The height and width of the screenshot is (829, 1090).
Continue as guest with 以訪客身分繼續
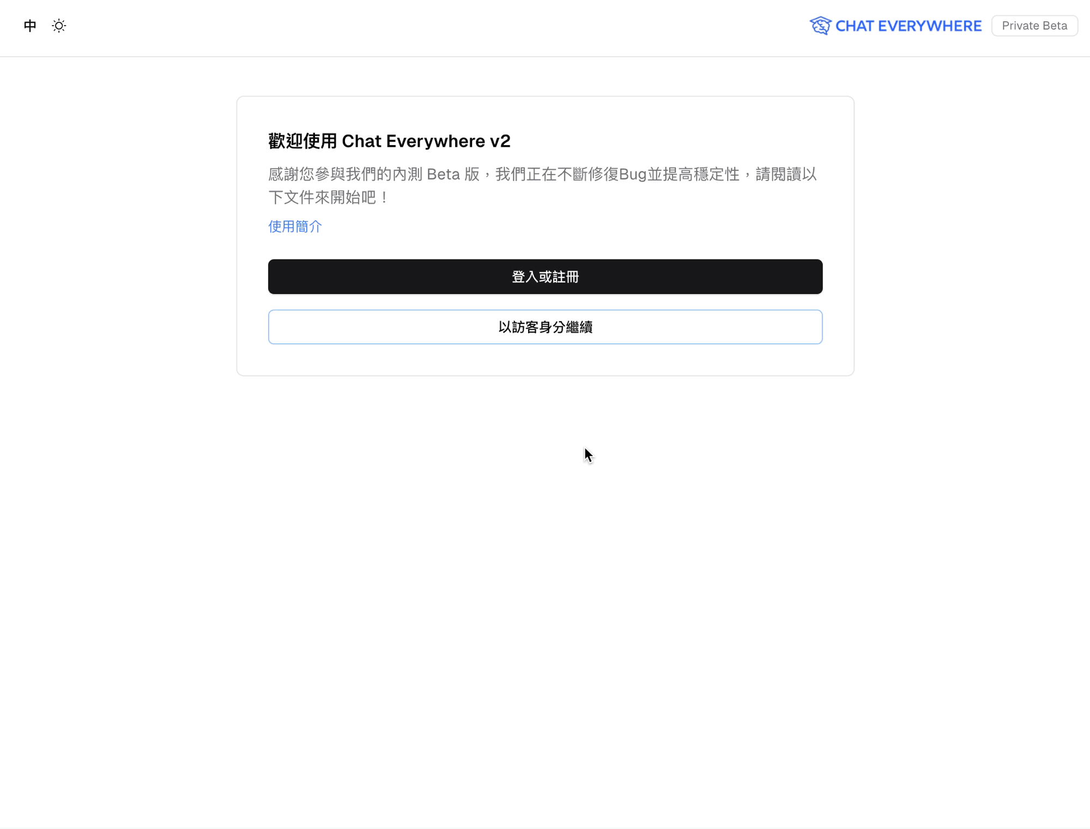point(545,327)
